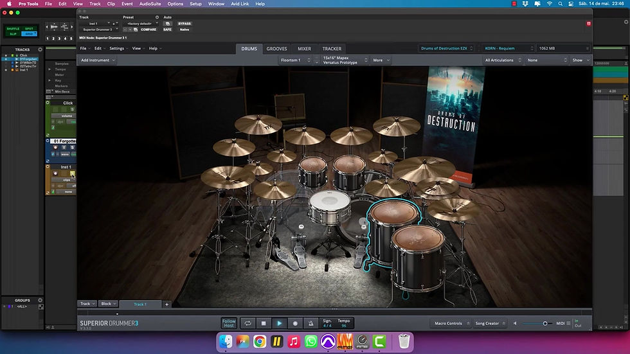
Task: Solo the 01 Forgotten track
Action: pyautogui.click(x=72, y=148)
